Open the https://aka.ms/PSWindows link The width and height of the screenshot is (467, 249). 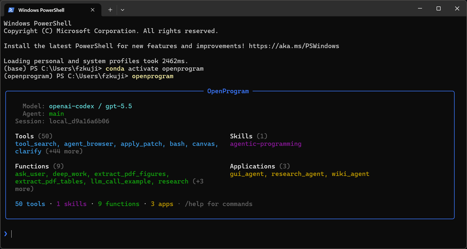click(294, 46)
